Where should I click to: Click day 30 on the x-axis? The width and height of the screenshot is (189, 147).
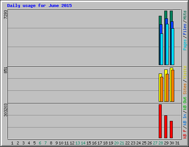(x=172, y=143)
